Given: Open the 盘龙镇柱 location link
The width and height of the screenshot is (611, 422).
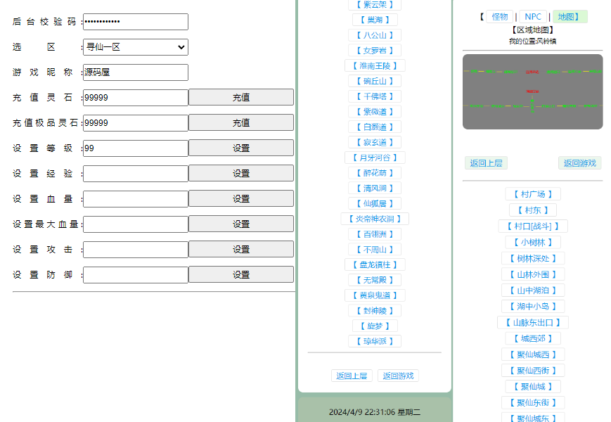Looking at the screenshot, I should (375, 265).
